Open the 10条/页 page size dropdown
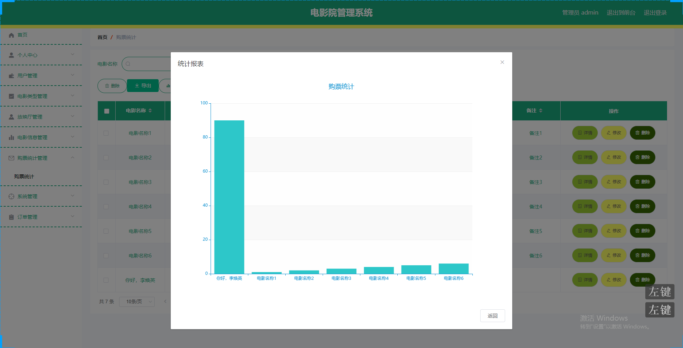The width and height of the screenshot is (683, 348). 137,301
